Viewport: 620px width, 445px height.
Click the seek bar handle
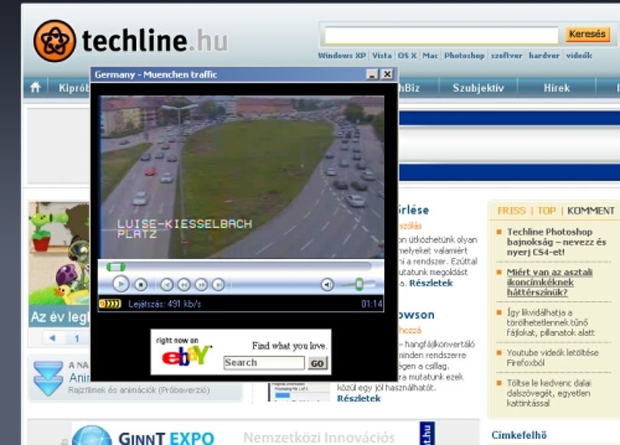116,267
